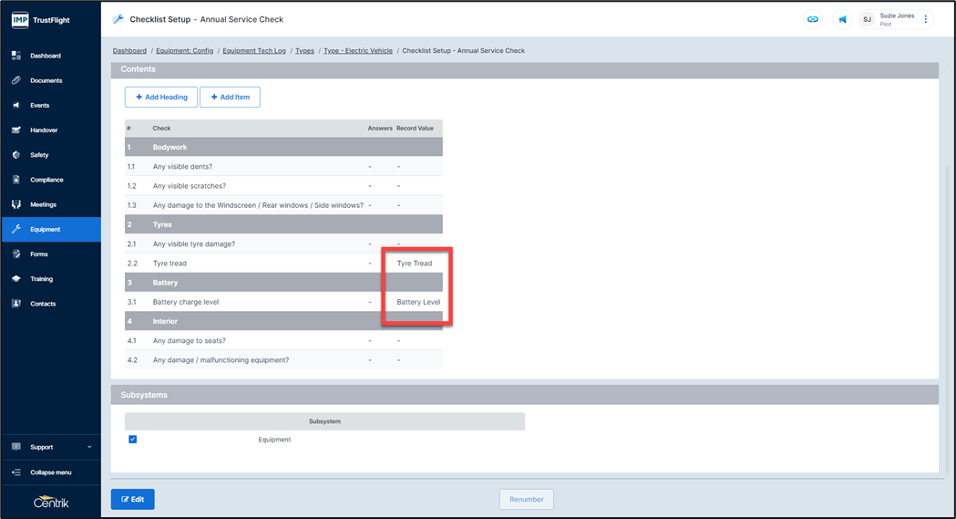Click the wrench icon beside Checklist Setup title
The width and height of the screenshot is (956, 519).
click(x=118, y=19)
